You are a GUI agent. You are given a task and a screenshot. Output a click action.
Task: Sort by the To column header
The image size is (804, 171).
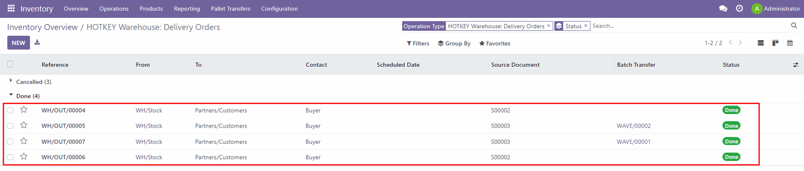click(198, 65)
